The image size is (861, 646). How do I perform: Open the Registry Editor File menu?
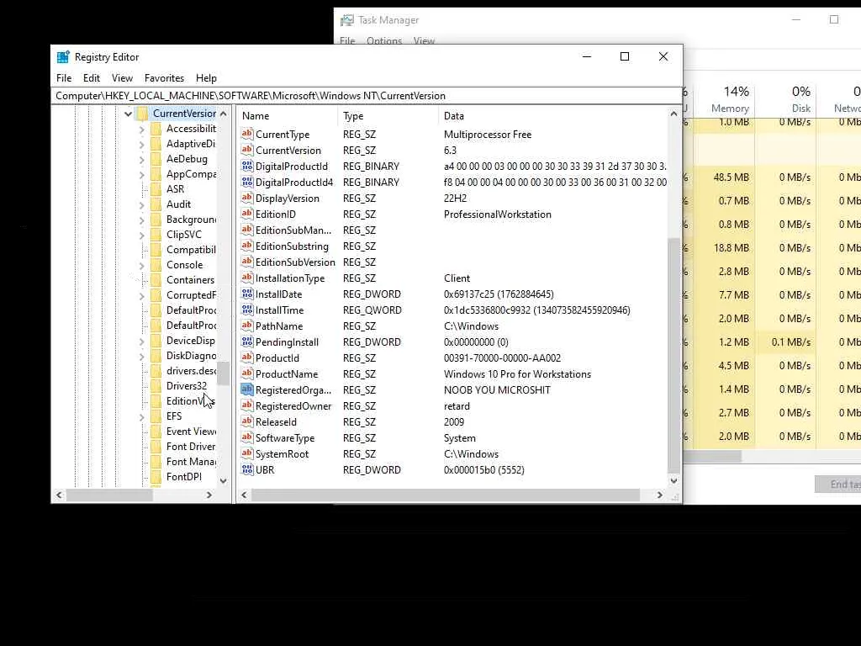tap(64, 78)
